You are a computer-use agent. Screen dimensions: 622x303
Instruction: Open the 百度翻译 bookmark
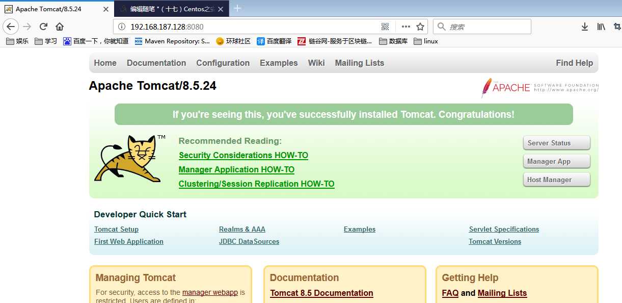(274, 41)
